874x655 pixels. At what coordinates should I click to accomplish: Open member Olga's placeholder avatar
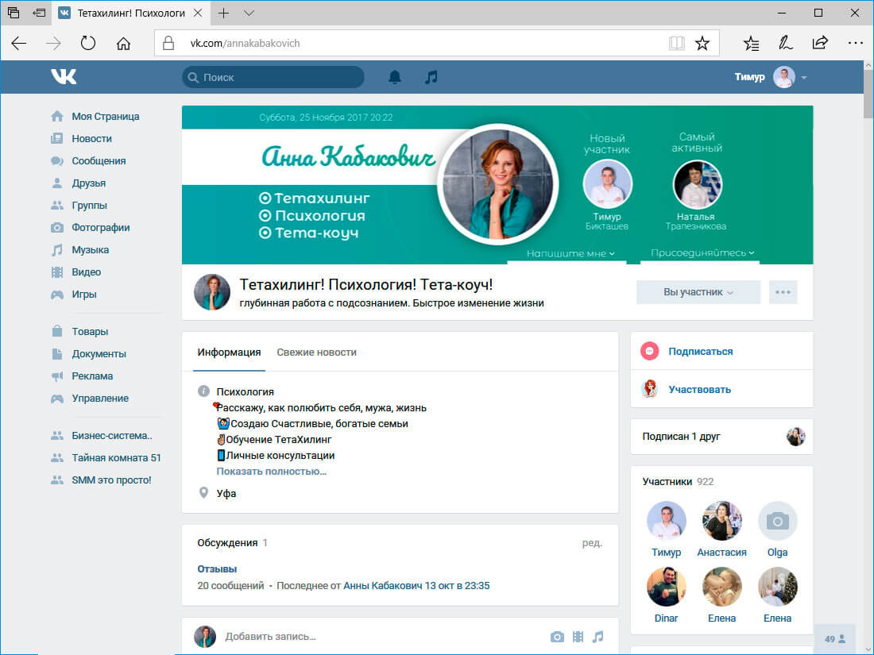coord(778,521)
